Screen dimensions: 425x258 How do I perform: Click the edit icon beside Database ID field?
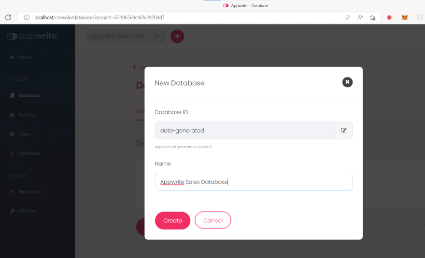pyautogui.click(x=344, y=130)
